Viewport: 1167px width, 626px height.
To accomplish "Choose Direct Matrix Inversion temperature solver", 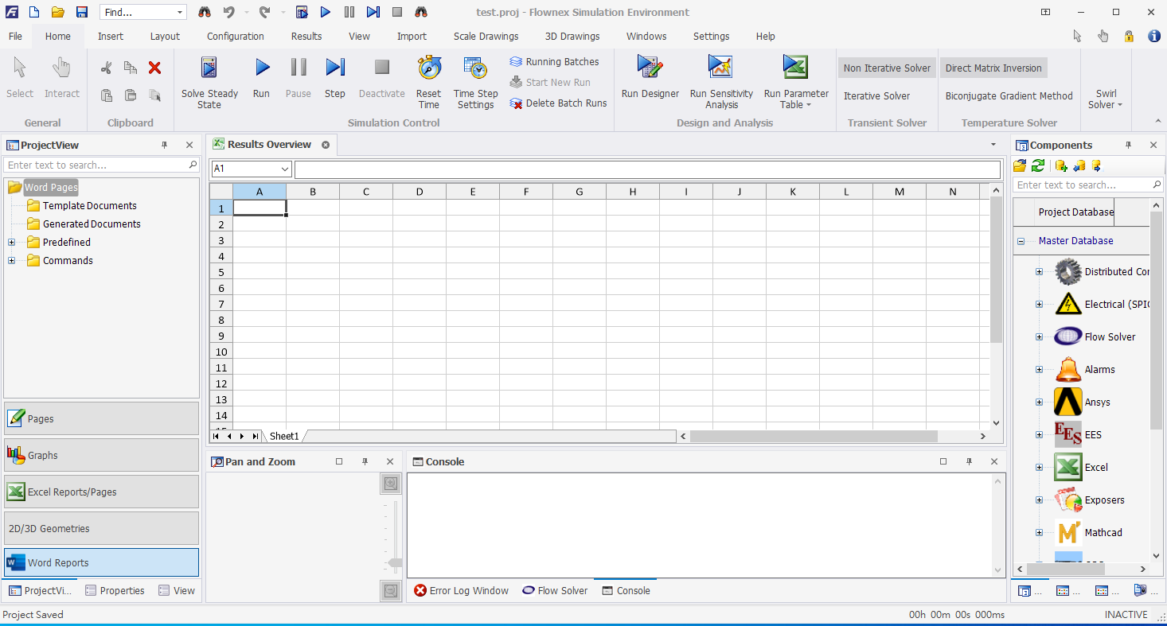I will (x=993, y=68).
